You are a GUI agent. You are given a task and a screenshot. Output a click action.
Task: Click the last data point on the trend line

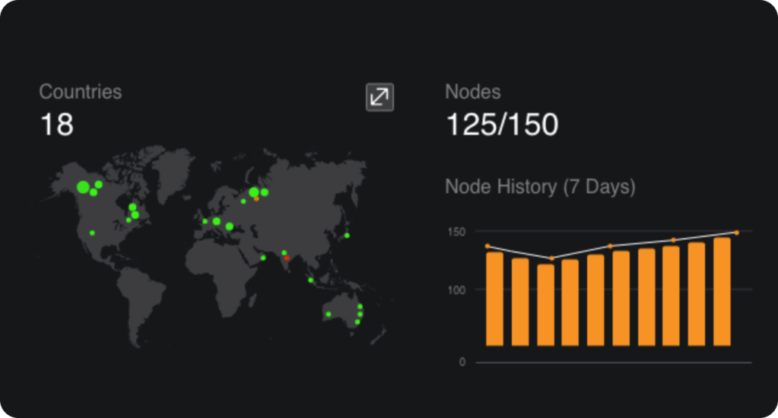coord(736,233)
